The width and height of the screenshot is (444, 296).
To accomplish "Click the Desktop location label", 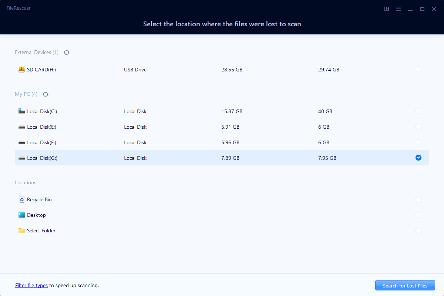I will 37,215.
